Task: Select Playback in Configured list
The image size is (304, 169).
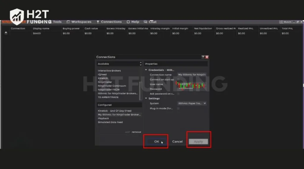Action: click(x=103, y=118)
